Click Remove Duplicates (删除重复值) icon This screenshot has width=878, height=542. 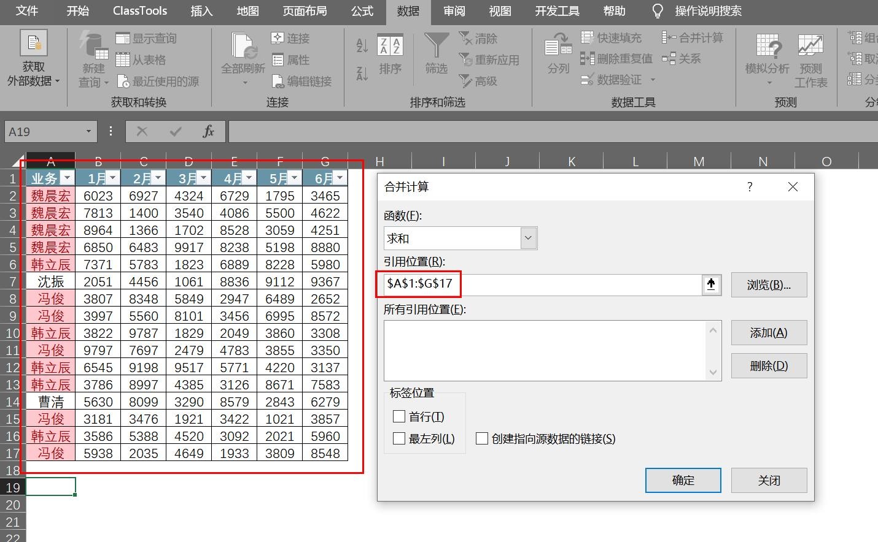pos(588,59)
